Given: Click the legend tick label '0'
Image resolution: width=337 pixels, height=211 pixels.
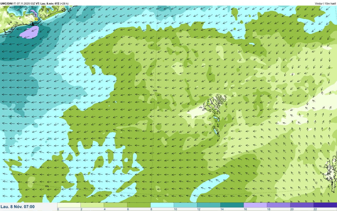Looking at the screenshot, I should [58, 209].
